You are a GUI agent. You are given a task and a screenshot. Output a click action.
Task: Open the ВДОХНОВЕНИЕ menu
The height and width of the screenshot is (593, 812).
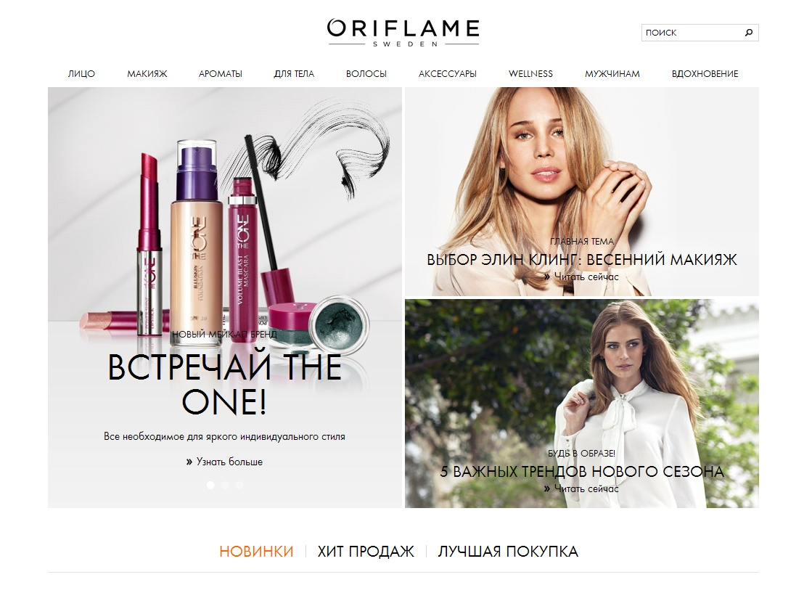(705, 73)
